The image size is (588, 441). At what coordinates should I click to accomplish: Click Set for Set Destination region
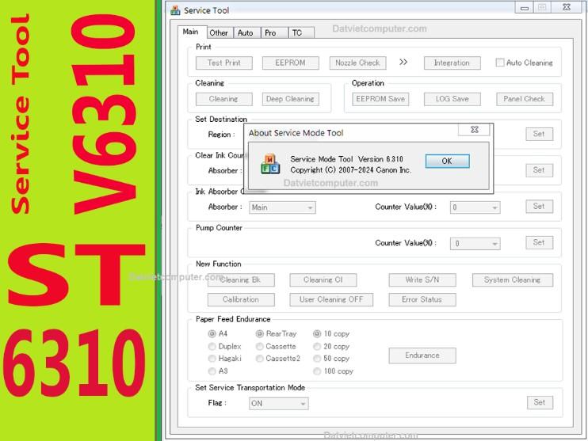[539, 134]
